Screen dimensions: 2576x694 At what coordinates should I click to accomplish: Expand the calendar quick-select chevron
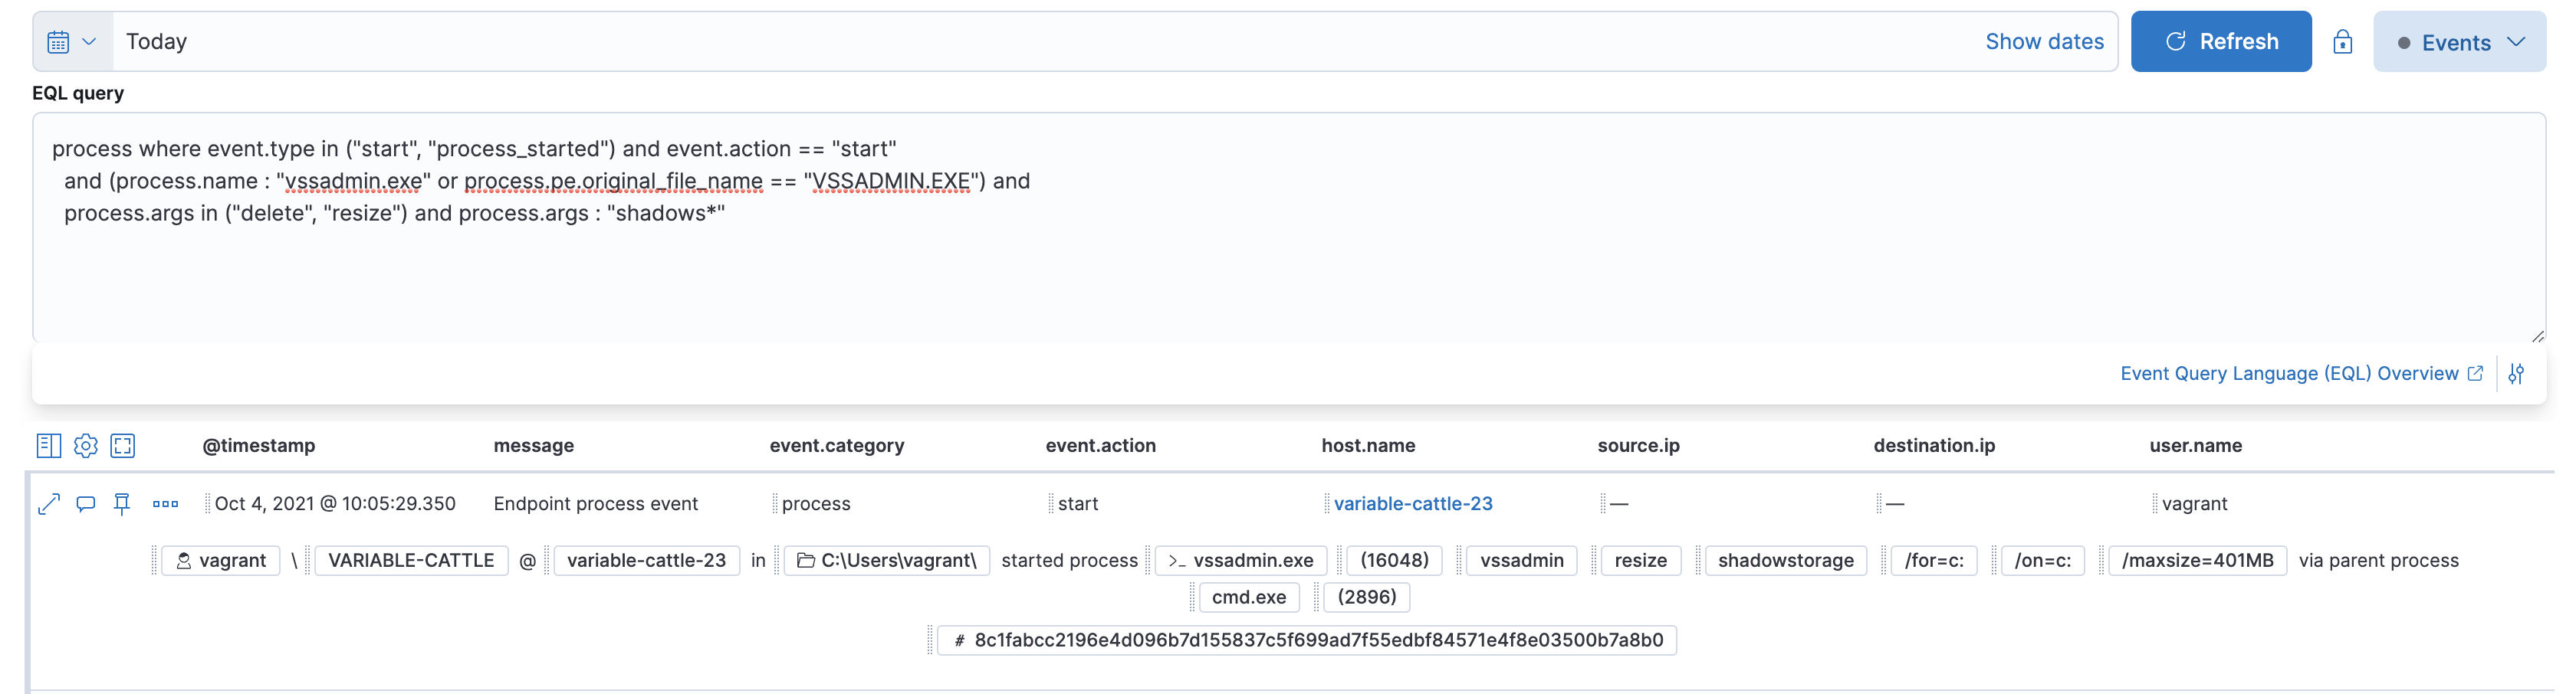89,41
